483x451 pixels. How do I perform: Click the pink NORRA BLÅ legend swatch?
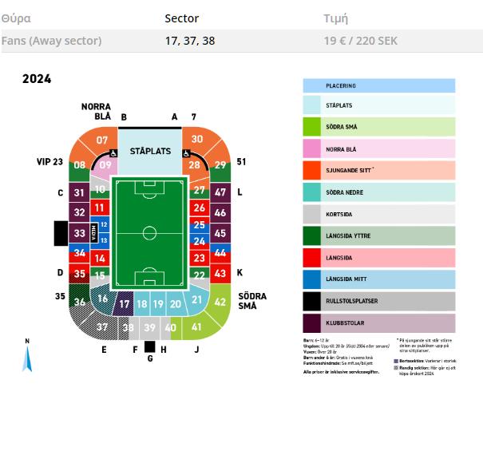pyautogui.click(x=311, y=148)
